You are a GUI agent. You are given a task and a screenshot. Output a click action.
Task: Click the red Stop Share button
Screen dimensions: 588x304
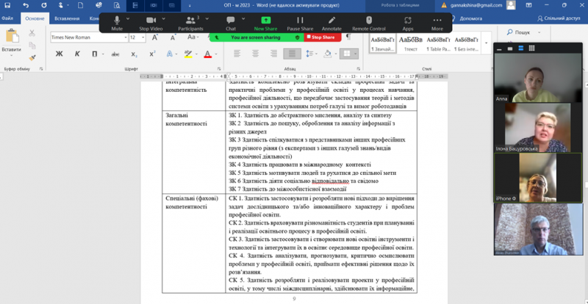[323, 37]
